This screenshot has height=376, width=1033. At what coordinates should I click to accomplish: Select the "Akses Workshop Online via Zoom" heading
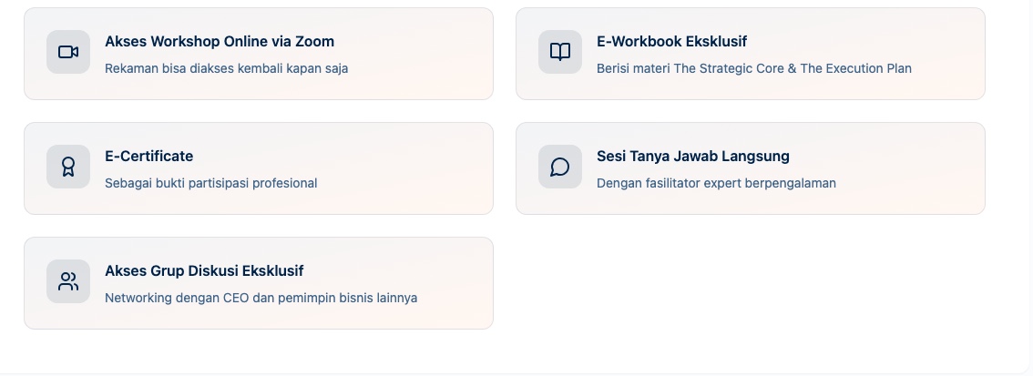tap(220, 41)
